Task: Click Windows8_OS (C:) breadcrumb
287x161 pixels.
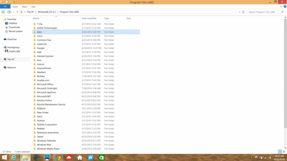Action: click(x=47, y=12)
